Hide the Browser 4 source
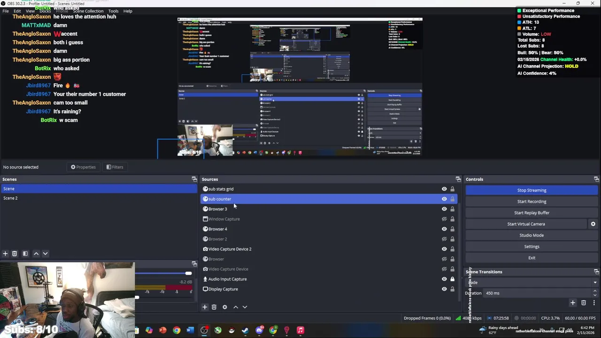Image resolution: width=601 pixels, height=338 pixels. [x=444, y=229]
